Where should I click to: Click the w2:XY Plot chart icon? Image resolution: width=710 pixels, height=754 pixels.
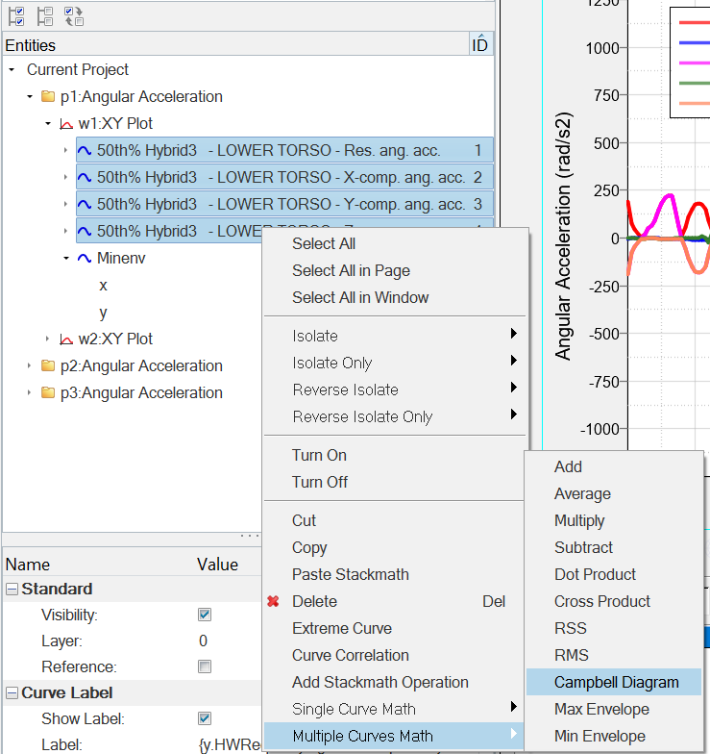click(x=66, y=339)
